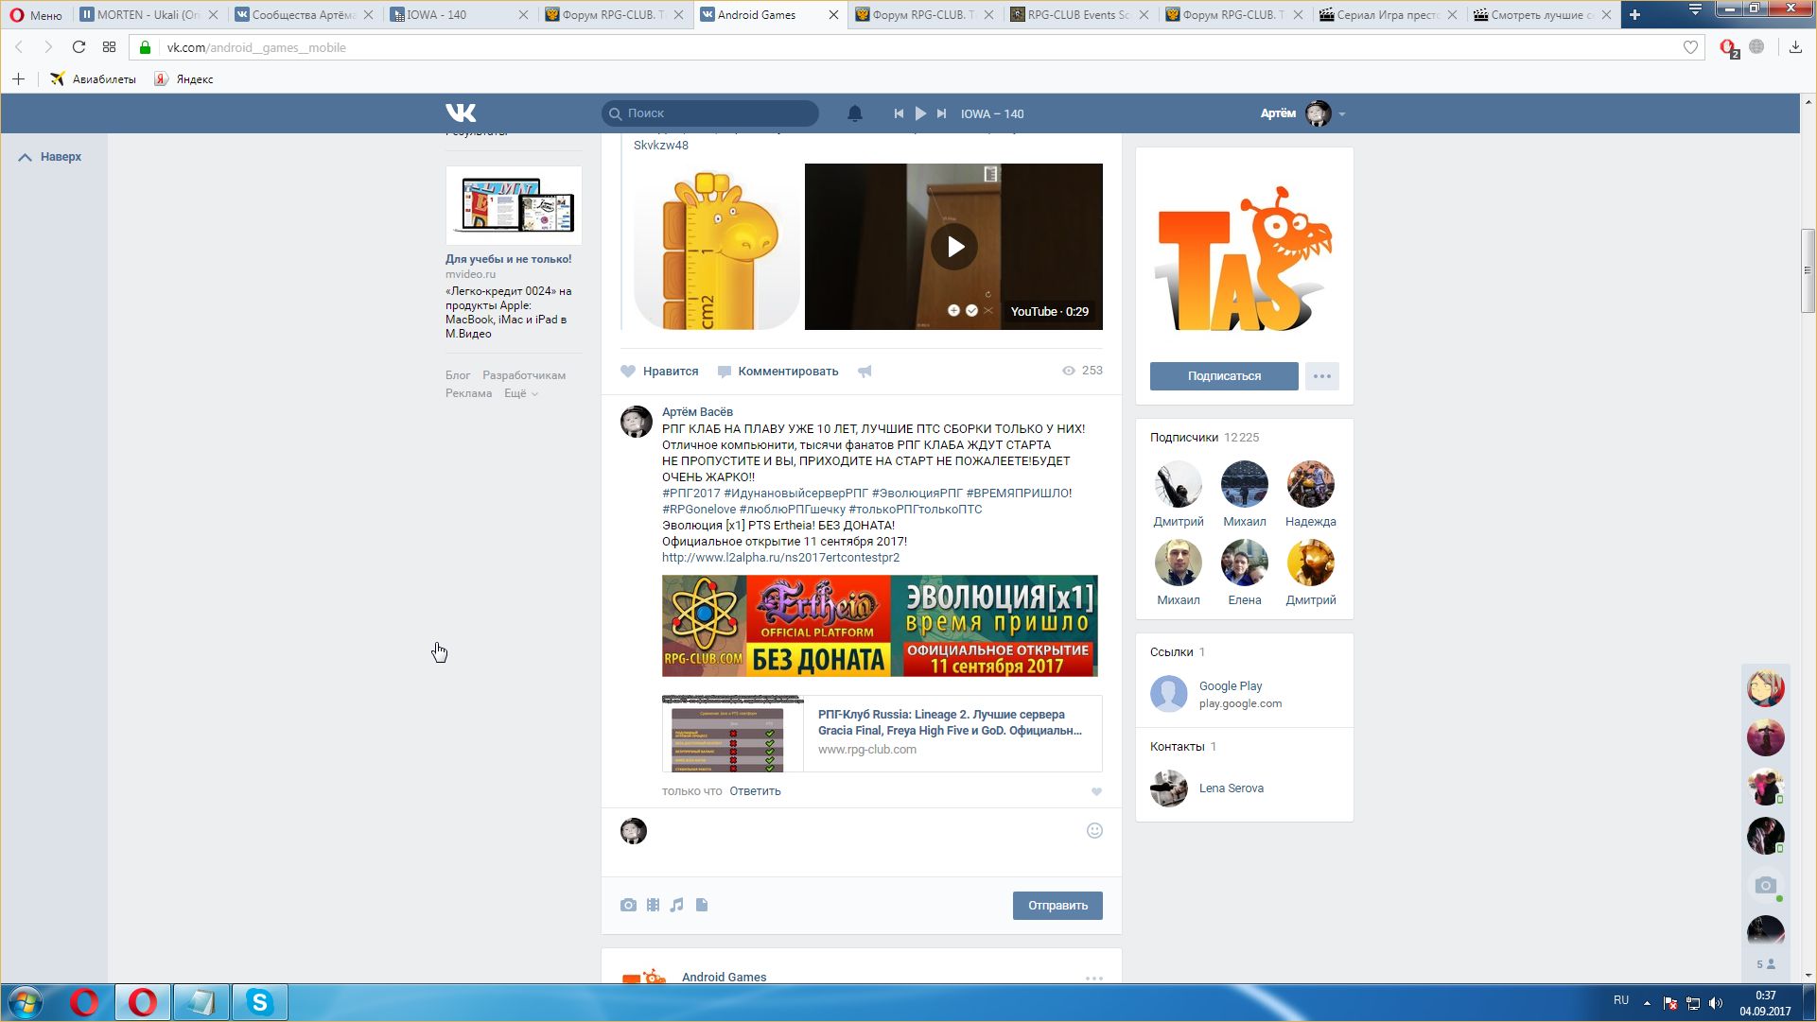The width and height of the screenshot is (1817, 1022).
Task: Click the giraffe ruler app image
Action: click(x=716, y=248)
